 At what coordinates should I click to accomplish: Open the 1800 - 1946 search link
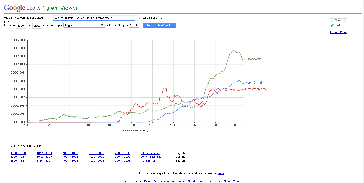click(x=18, y=153)
